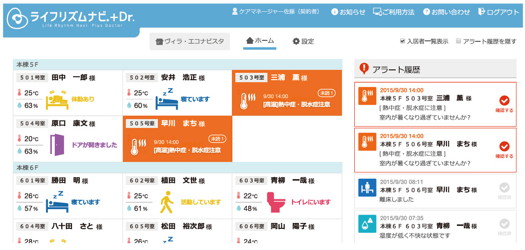Screen dimensions: 525x250
Task: Click the ドアが開きました status text
Action: click(94, 145)
